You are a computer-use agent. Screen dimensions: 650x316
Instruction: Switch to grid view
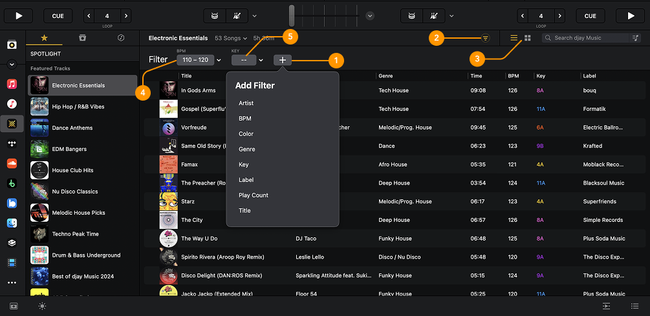click(528, 37)
